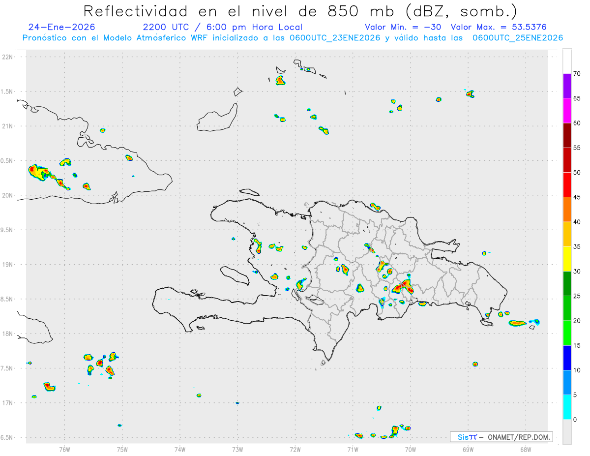Click the 'ONAMET/REP.DOM.' credit label
Viewport: 590px width, 456px height.
(x=519, y=437)
